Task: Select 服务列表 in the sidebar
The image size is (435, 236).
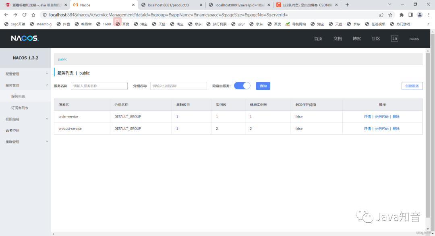Action: pyautogui.click(x=18, y=97)
